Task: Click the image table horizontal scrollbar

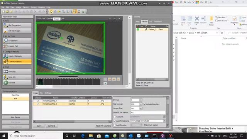Action: coord(72,121)
